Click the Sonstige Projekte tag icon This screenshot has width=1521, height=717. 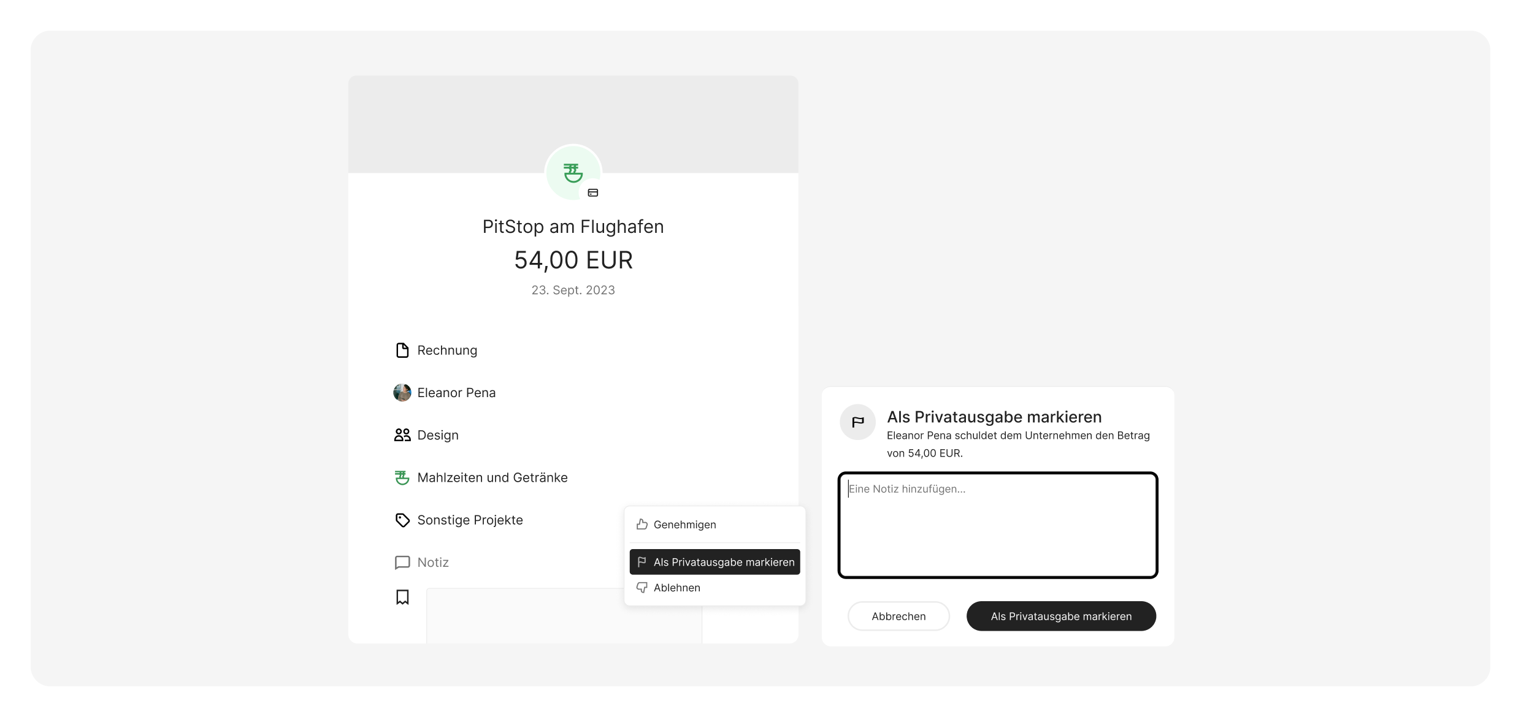click(x=402, y=520)
